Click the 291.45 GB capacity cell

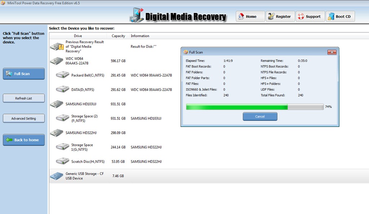coord(118,75)
